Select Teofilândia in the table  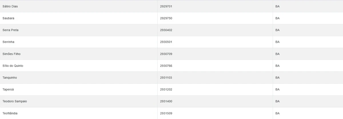point(10,113)
